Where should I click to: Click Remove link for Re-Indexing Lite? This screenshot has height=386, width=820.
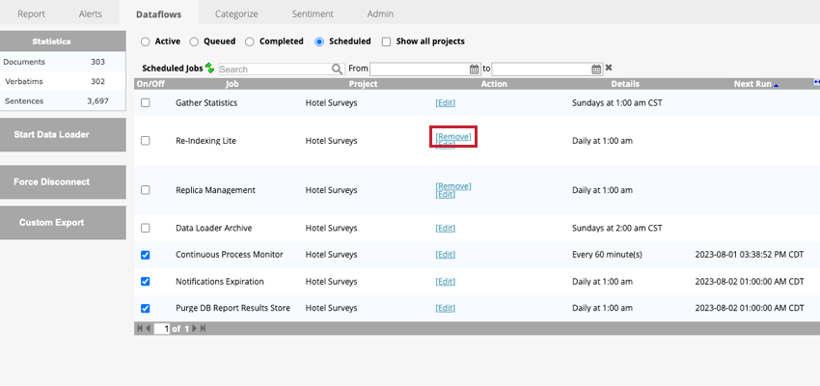coord(453,137)
